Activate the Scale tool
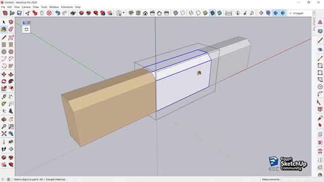This screenshot has height=182, width=324. tap(4, 89)
